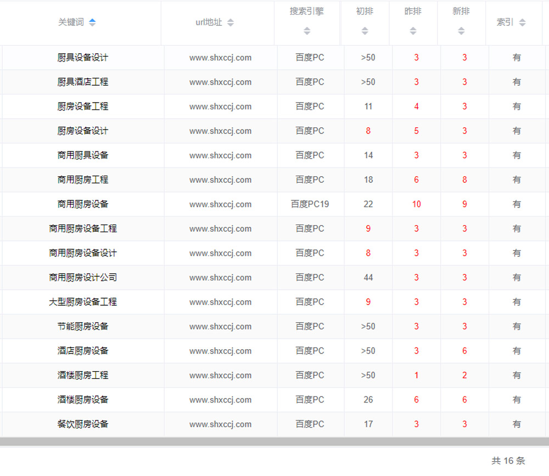Click the sort arrows under 昨排
This screenshot has width=549, height=476.
coord(413,31)
